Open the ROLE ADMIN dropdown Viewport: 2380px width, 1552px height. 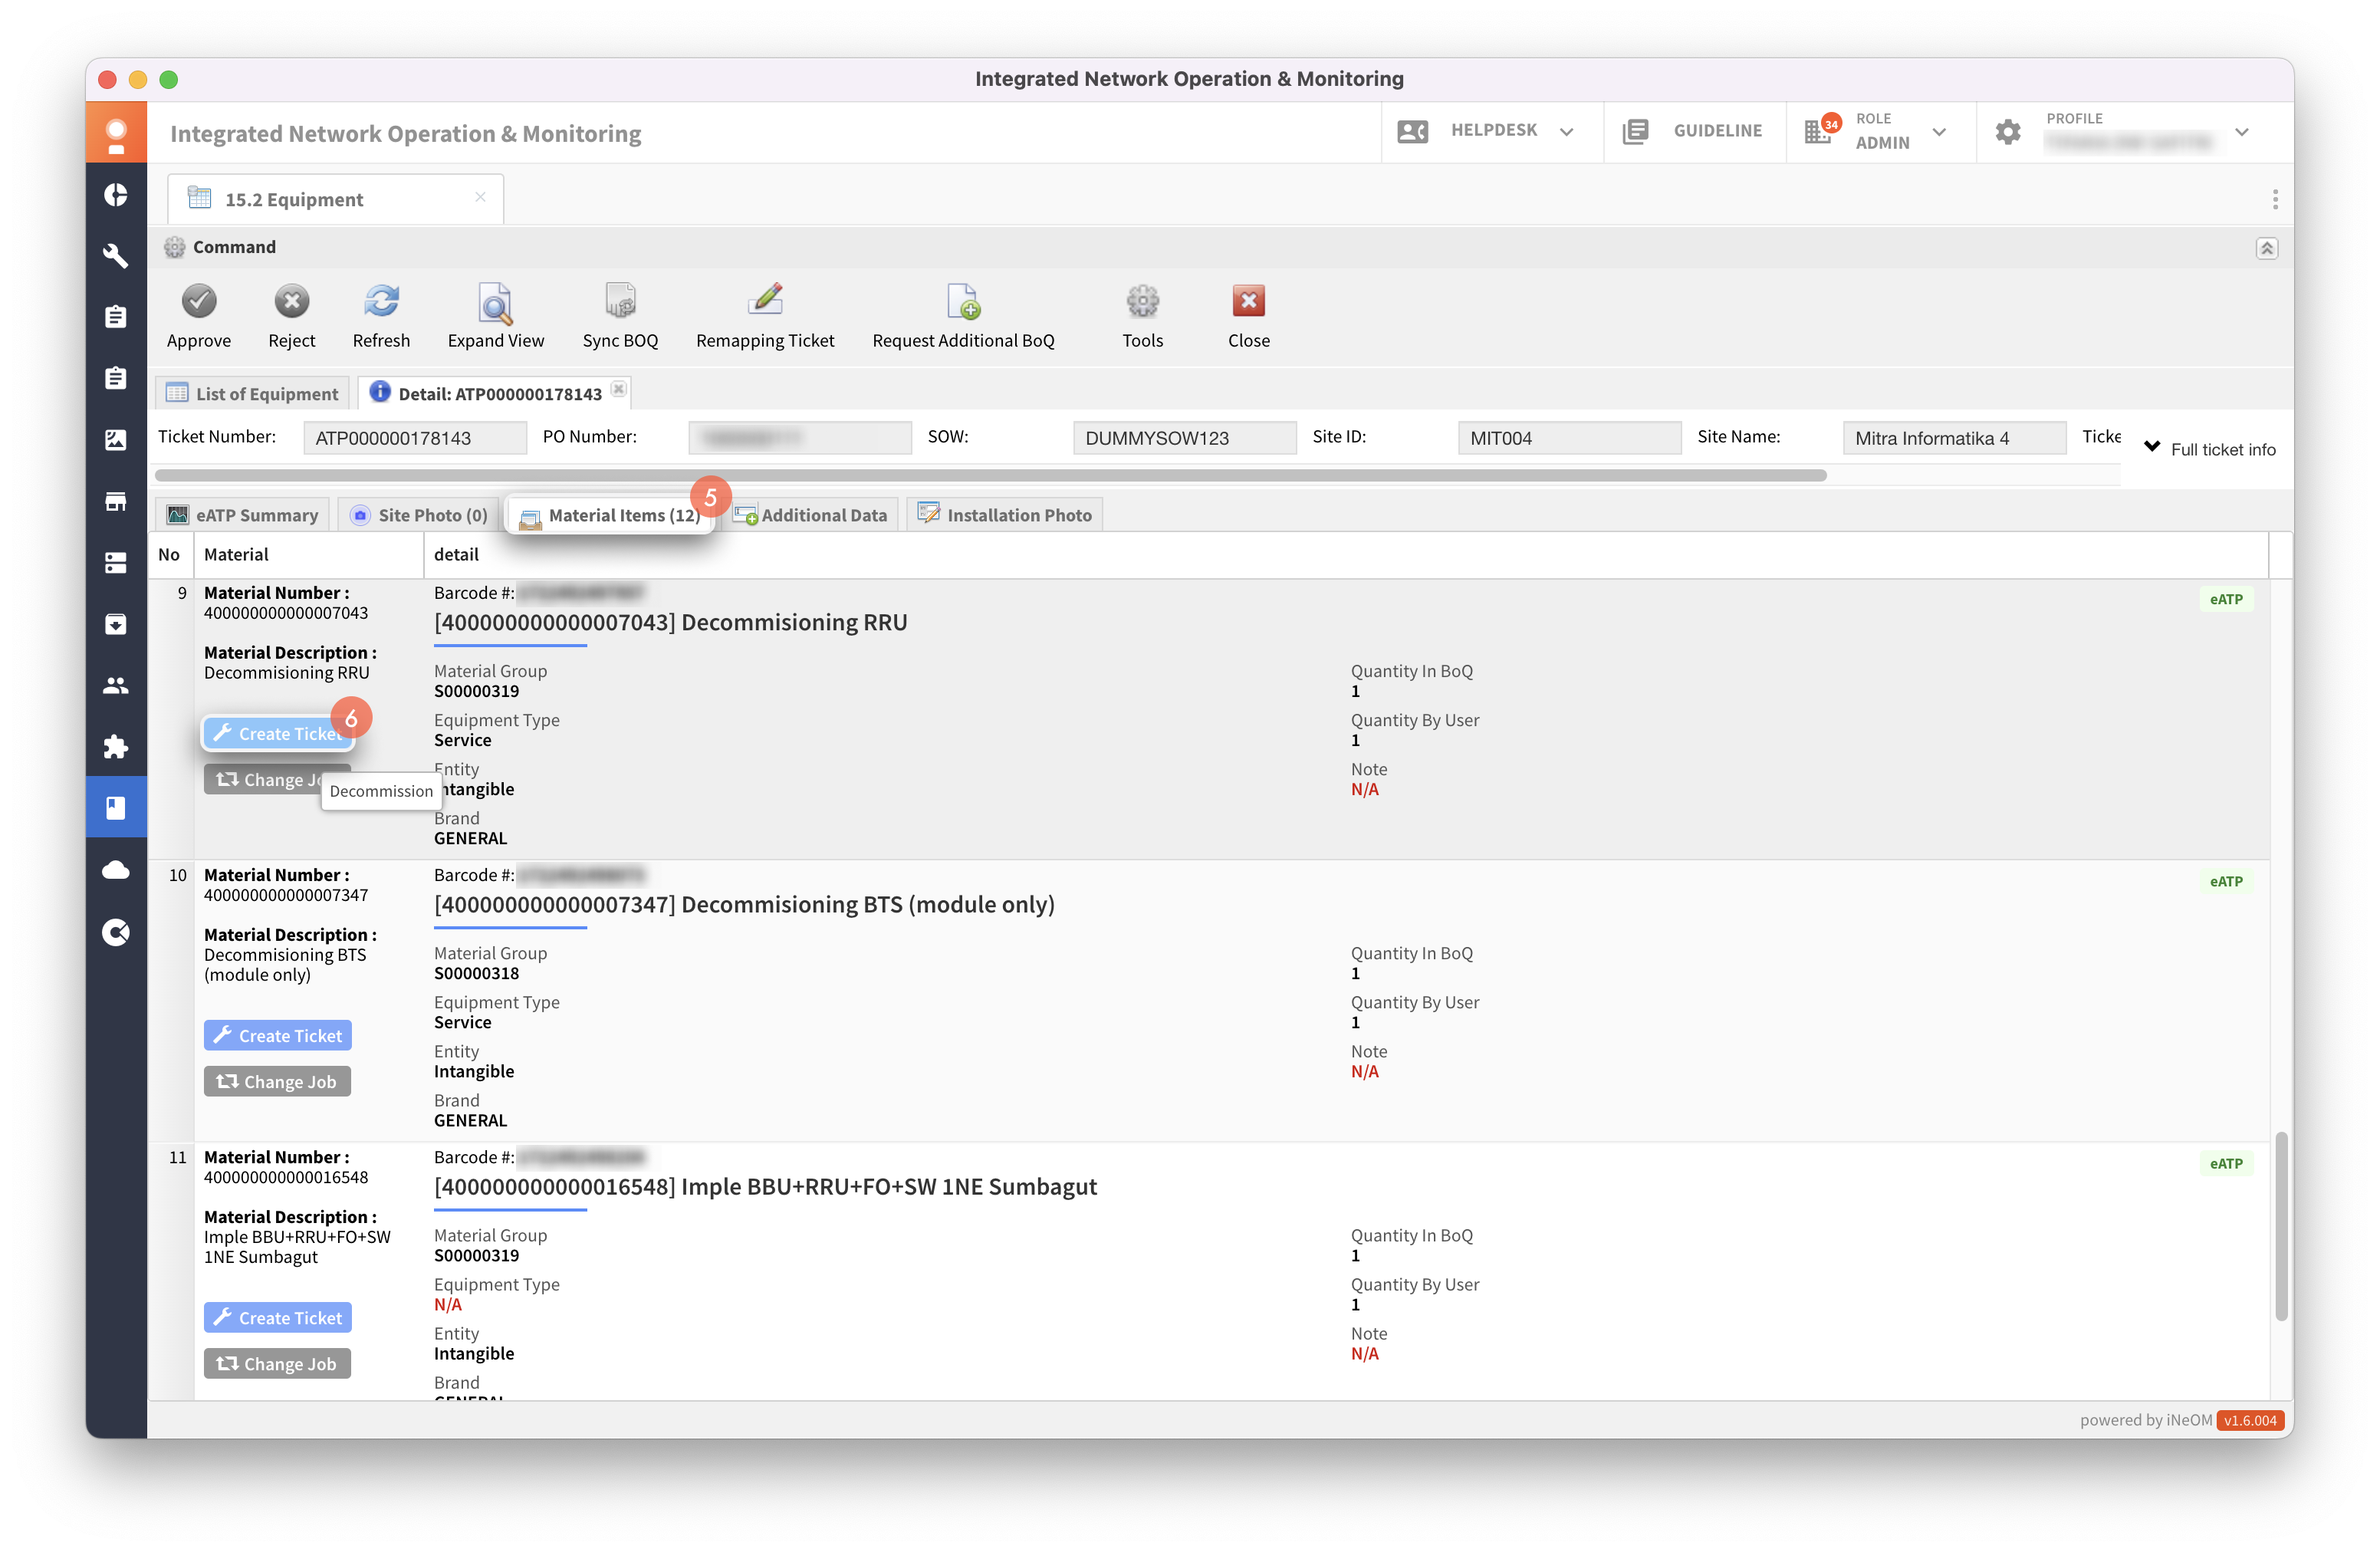click(1939, 131)
